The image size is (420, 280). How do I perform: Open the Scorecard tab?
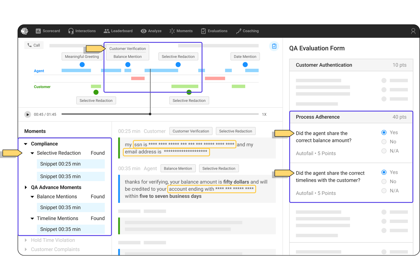[48, 31]
